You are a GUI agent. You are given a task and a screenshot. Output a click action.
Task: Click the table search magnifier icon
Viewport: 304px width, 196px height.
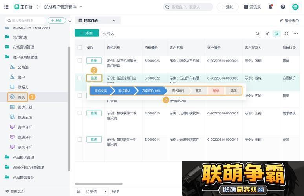point(258,33)
